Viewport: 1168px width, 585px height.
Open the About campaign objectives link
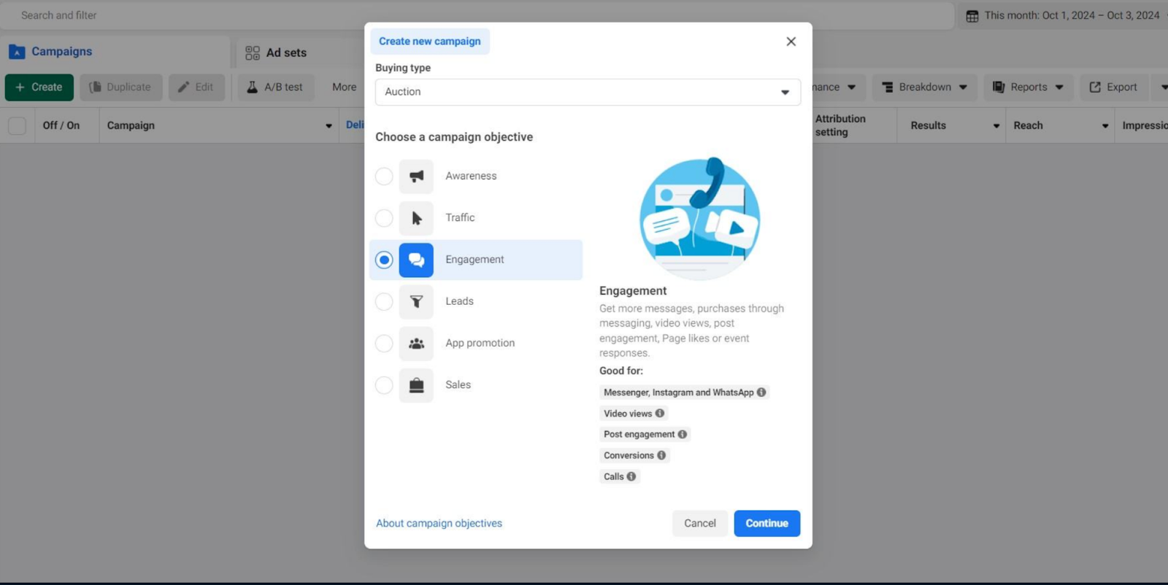tap(439, 523)
